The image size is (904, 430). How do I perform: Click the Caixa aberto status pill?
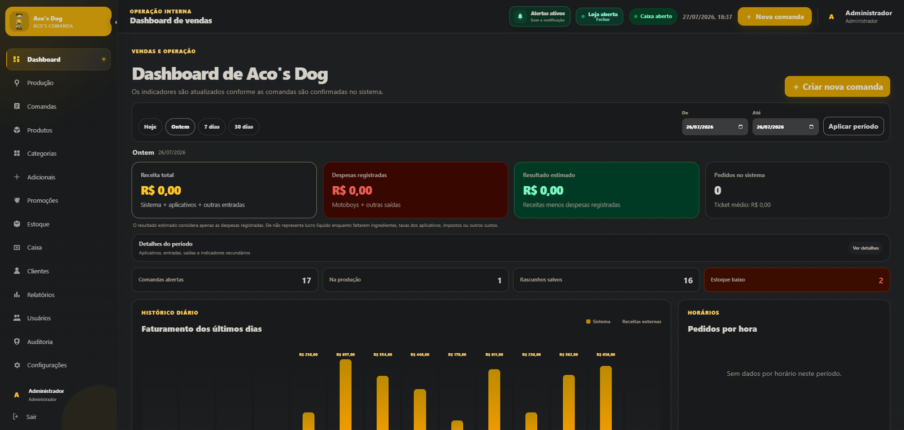[653, 16]
